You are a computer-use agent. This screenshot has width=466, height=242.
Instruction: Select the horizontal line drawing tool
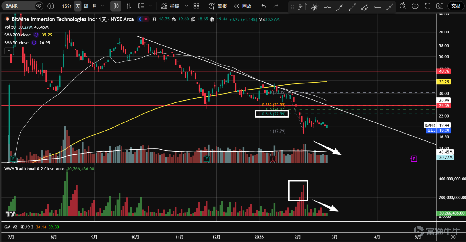click(327, 7)
